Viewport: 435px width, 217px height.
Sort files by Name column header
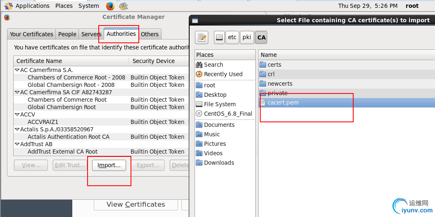coord(347,55)
